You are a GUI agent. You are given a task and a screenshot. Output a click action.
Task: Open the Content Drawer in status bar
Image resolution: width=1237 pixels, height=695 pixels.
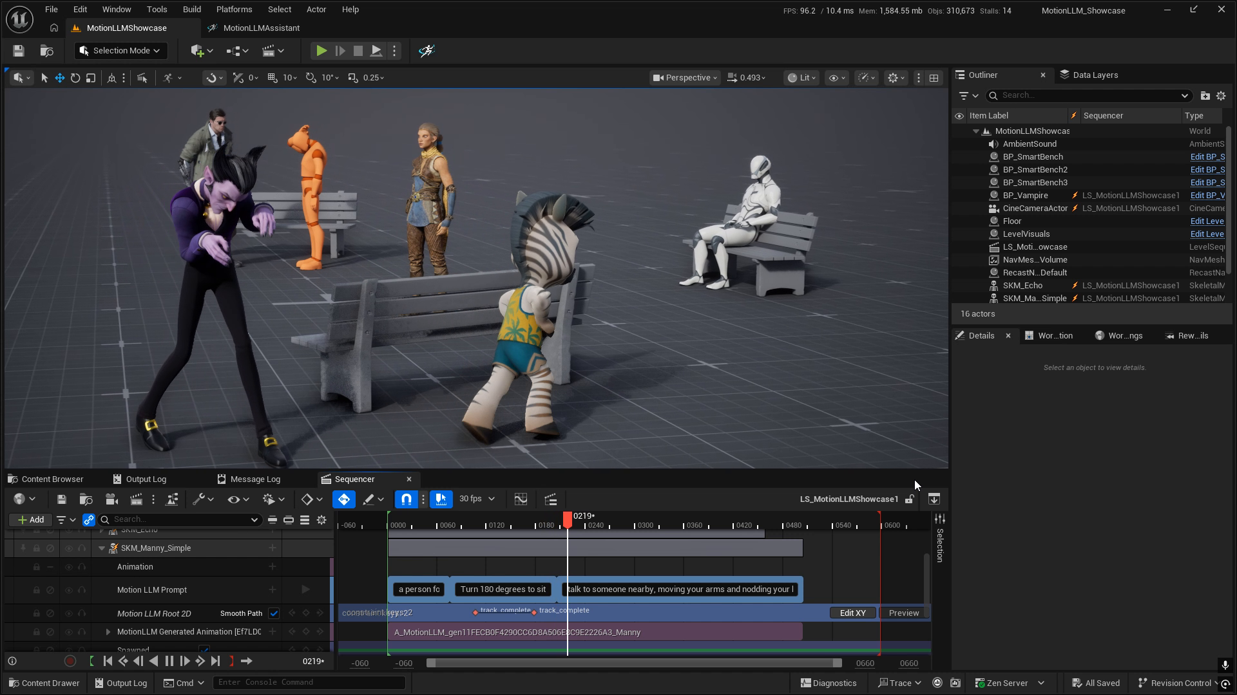pyautogui.click(x=44, y=683)
